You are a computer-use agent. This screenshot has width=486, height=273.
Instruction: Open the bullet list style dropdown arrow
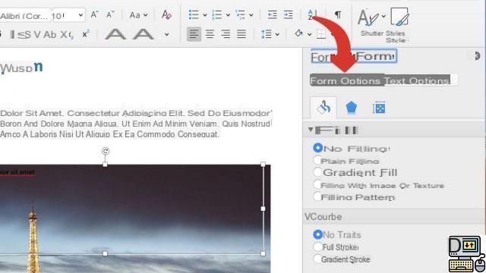(205, 15)
